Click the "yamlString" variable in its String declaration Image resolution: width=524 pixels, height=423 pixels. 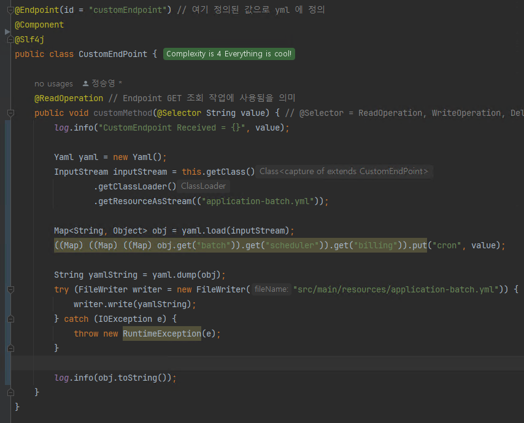pos(113,275)
